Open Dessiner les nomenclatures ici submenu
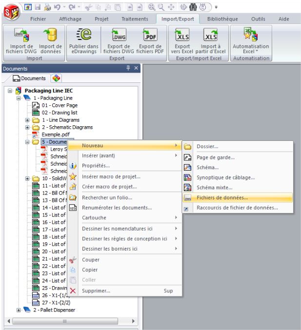The height and width of the screenshot is (330, 301). pyautogui.click(x=125, y=229)
